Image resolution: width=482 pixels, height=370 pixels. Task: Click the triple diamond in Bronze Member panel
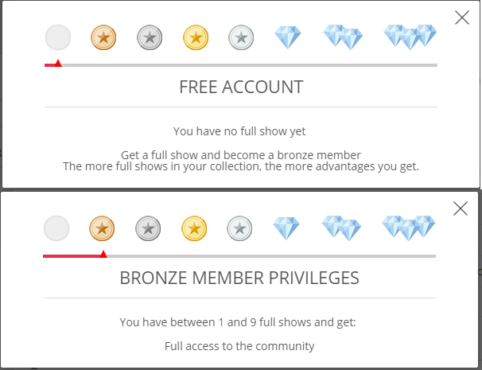pos(409,228)
